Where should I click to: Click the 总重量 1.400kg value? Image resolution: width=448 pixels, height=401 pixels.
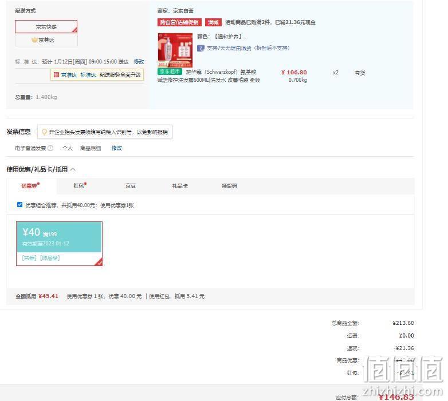[x=46, y=97]
